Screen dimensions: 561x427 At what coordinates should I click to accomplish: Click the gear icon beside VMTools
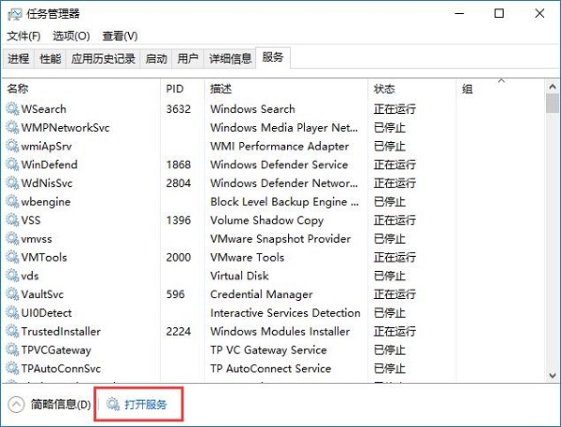12,257
